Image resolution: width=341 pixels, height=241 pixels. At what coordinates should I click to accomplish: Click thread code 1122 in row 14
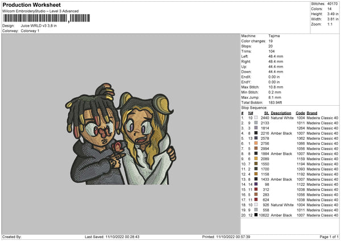click(x=301, y=184)
